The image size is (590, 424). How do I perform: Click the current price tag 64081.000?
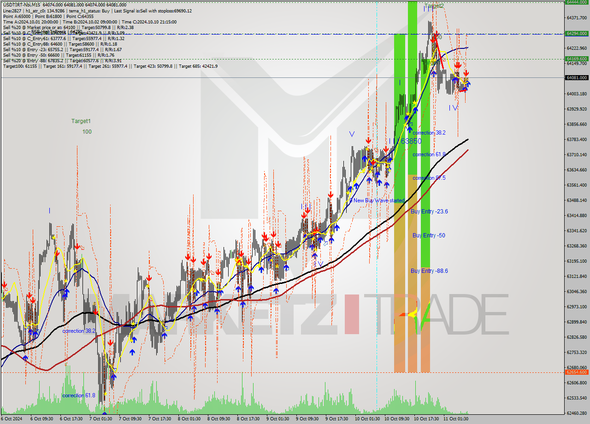point(577,77)
